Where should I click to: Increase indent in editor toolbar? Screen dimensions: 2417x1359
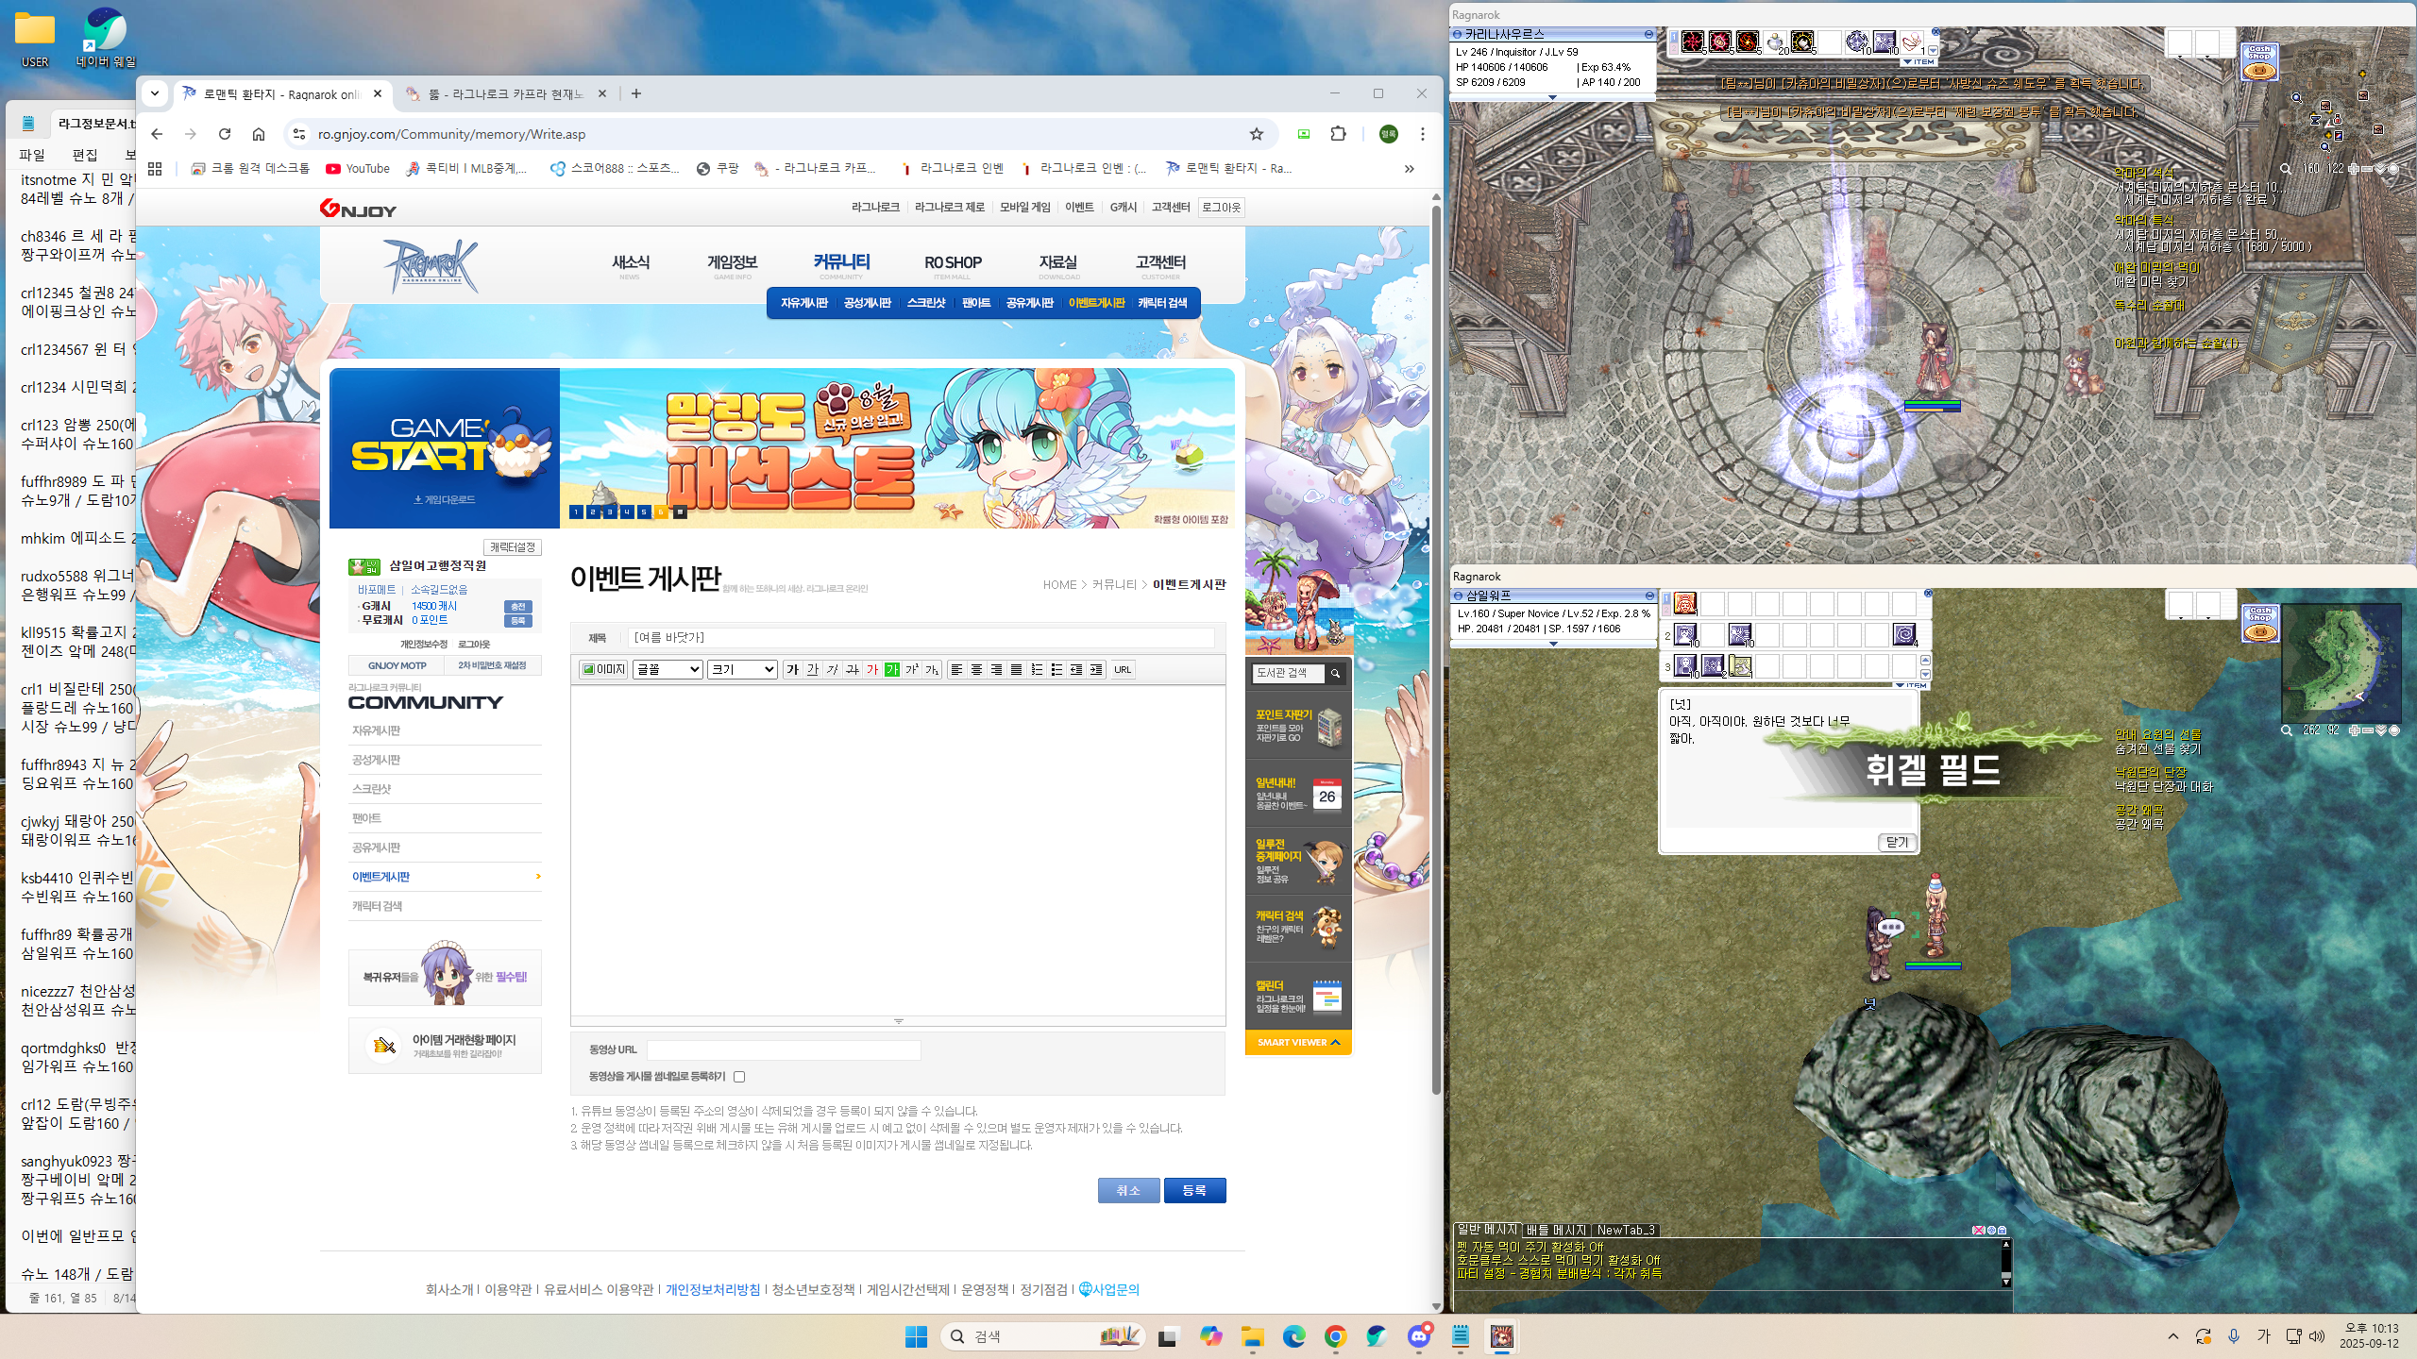click(x=1096, y=669)
